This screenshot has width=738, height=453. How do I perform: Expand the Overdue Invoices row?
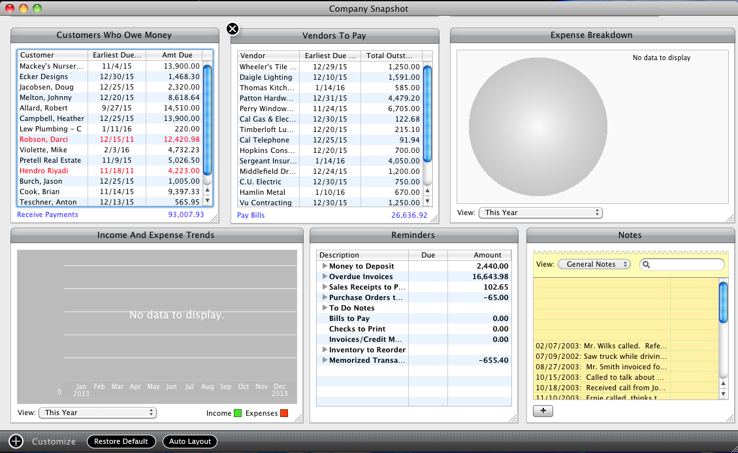point(325,277)
